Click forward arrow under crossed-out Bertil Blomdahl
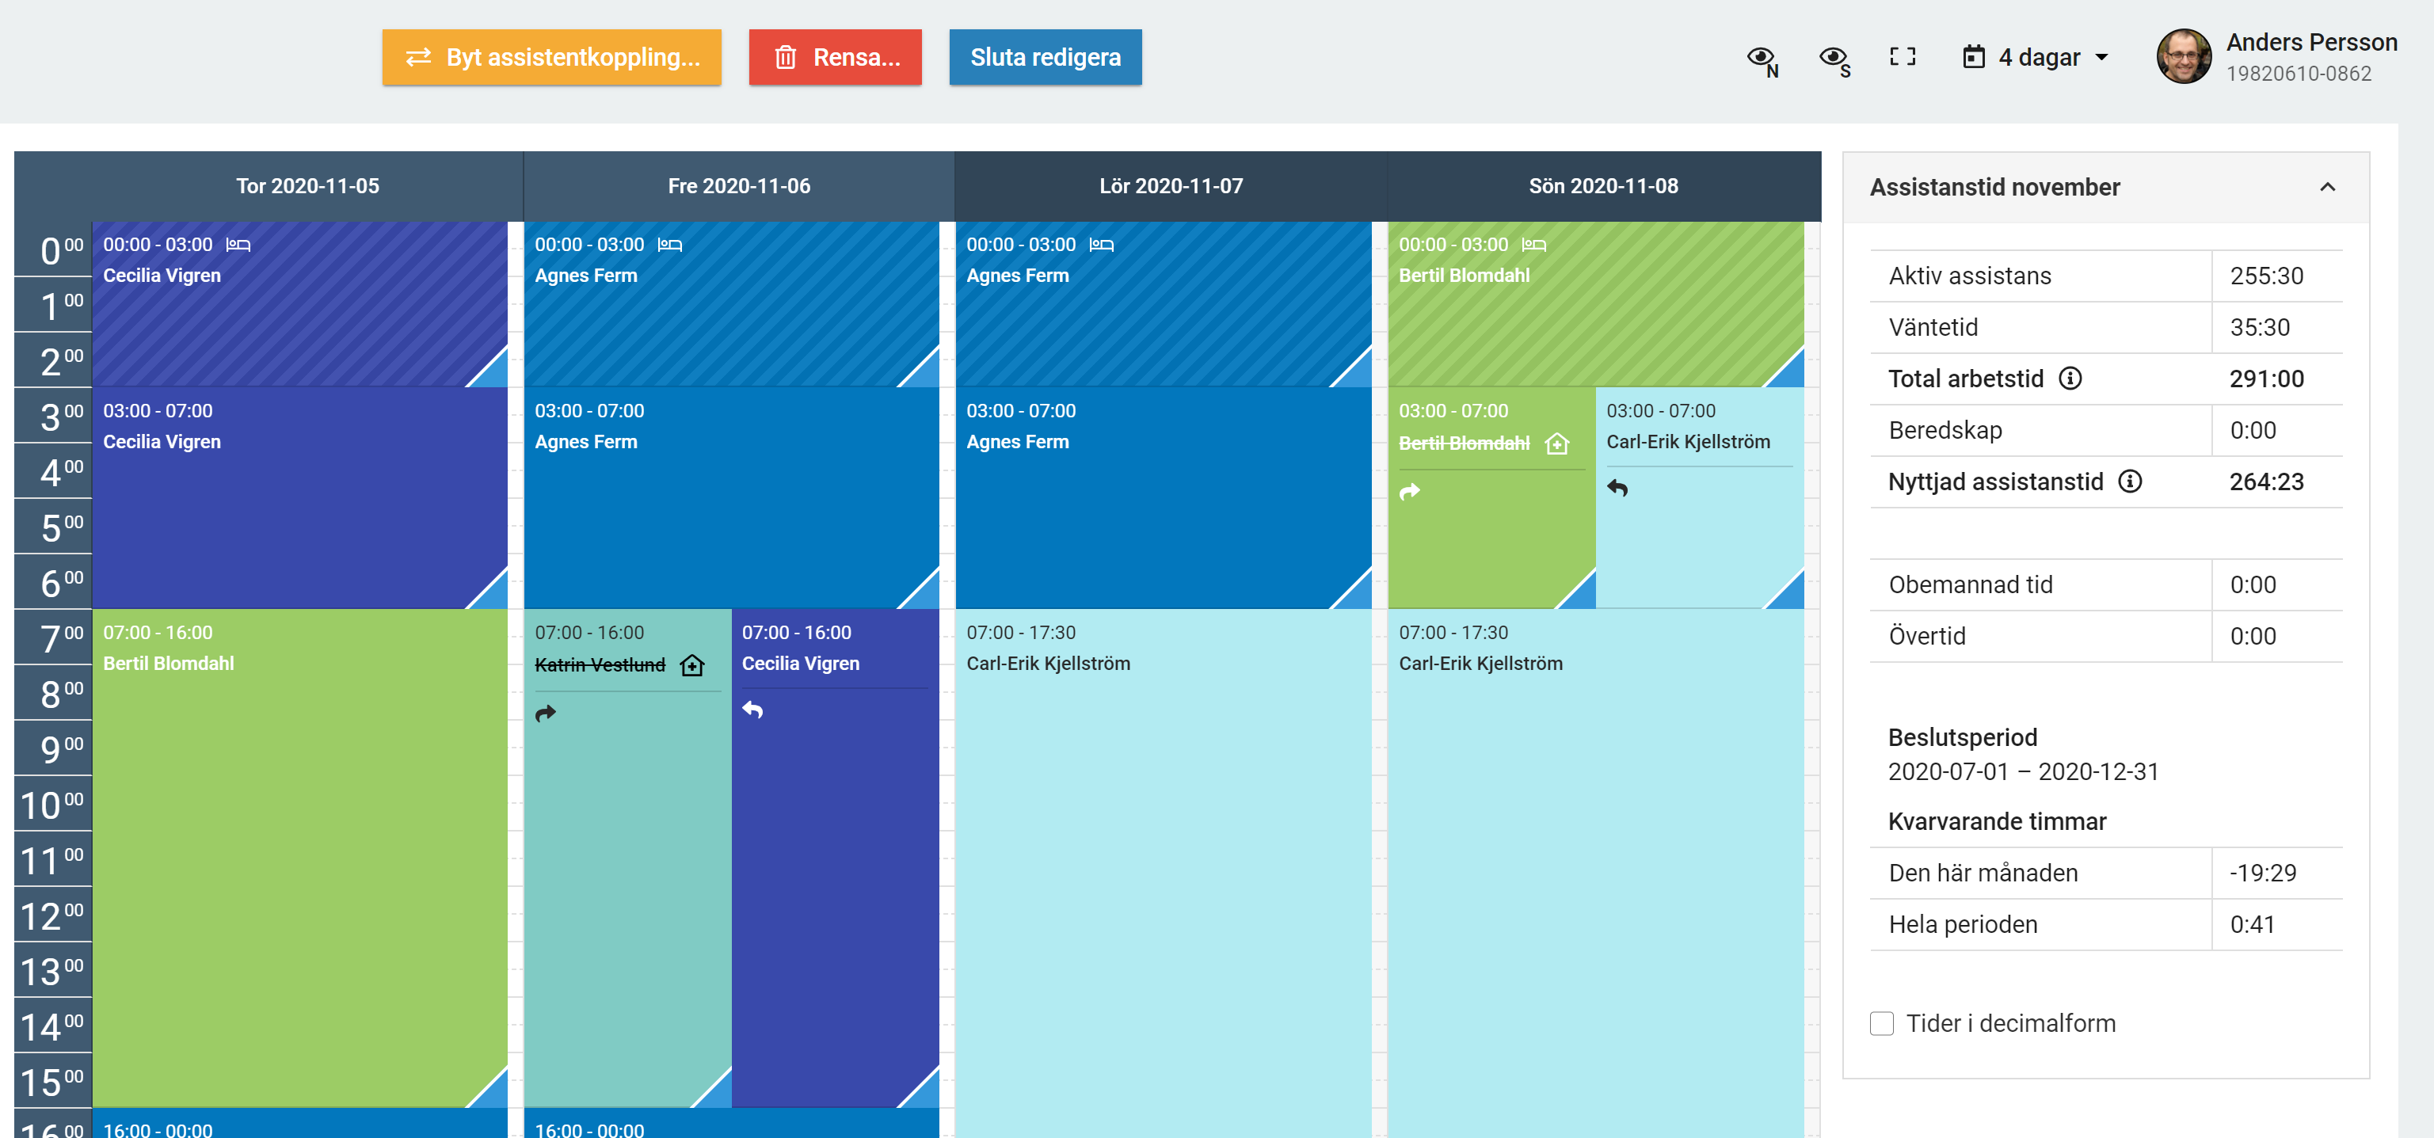 pyautogui.click(x=1409, y=491)
